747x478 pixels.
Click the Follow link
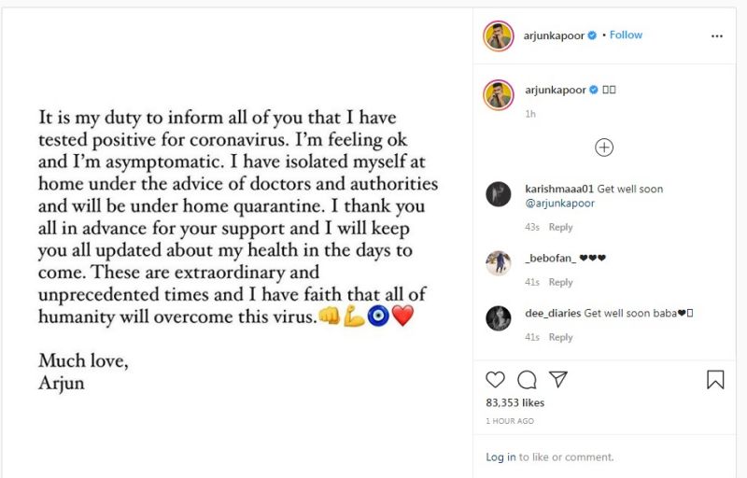point(626,35)
